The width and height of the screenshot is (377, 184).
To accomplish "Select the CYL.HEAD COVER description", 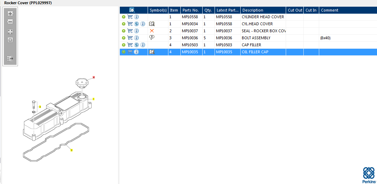I will pyautogui.click(x=257, y=24).
